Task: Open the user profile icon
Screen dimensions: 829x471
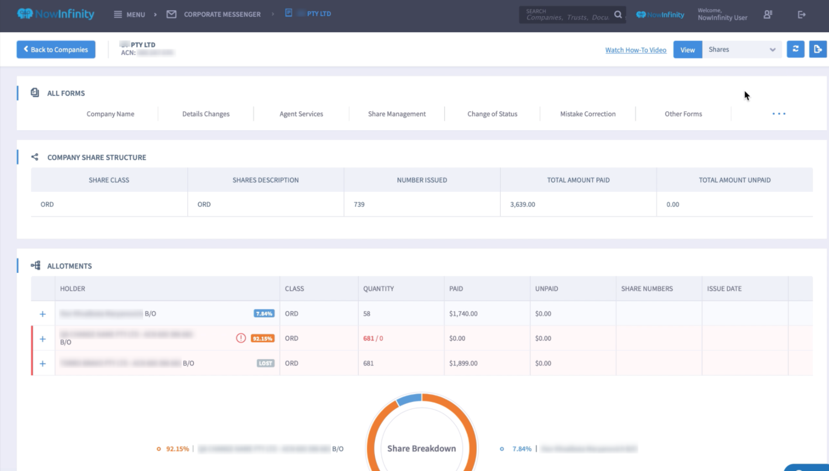Action: [768, 15]
